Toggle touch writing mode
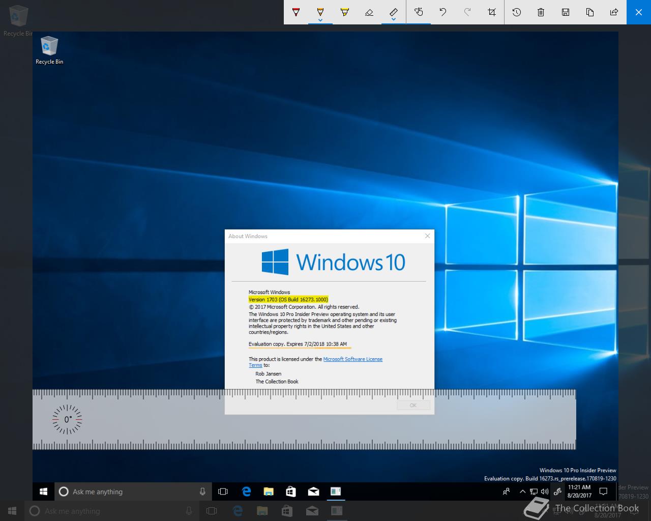Screen dimensions: 651x521 tap(419, 12)
